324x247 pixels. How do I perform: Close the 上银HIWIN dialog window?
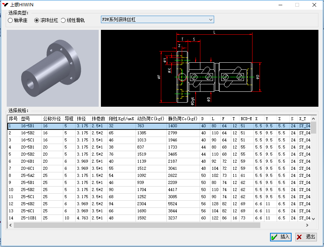click(314, 5)
